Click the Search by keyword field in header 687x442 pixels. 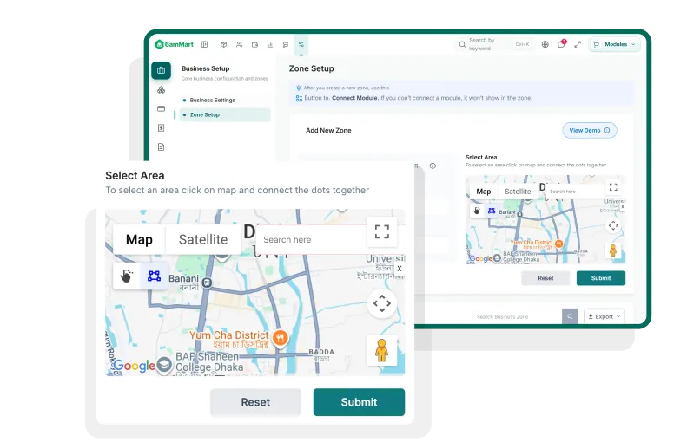tap(494, 44)
